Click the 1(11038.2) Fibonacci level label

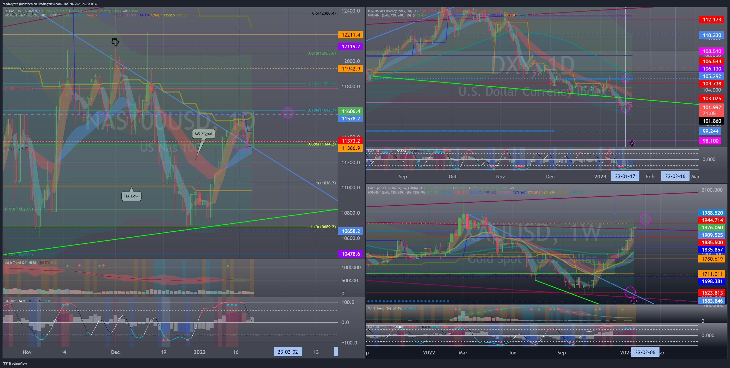(x=326, y=183)
